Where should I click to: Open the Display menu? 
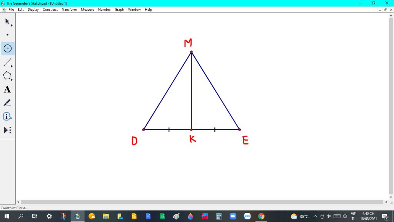[33, 10]
